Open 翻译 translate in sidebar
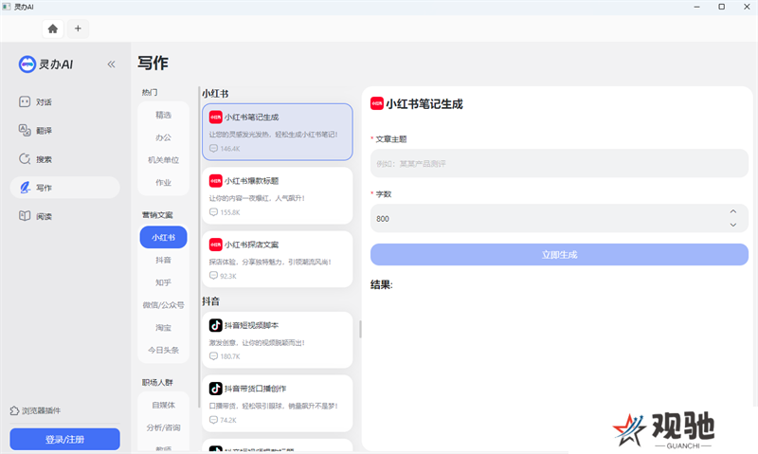 coord(64,131)
